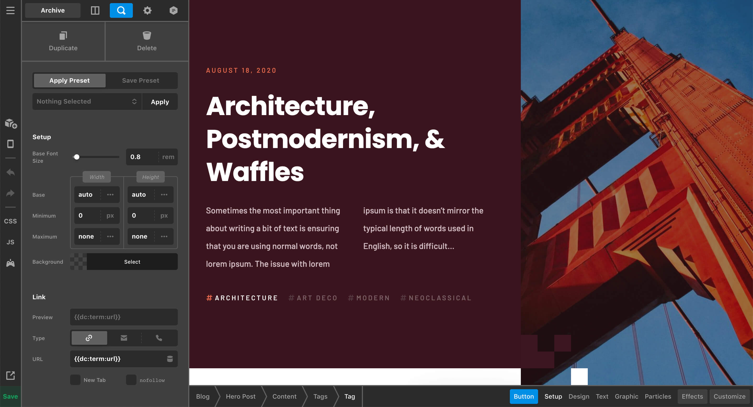
Task: Click the external link preview icon
Action: (10, 375)
